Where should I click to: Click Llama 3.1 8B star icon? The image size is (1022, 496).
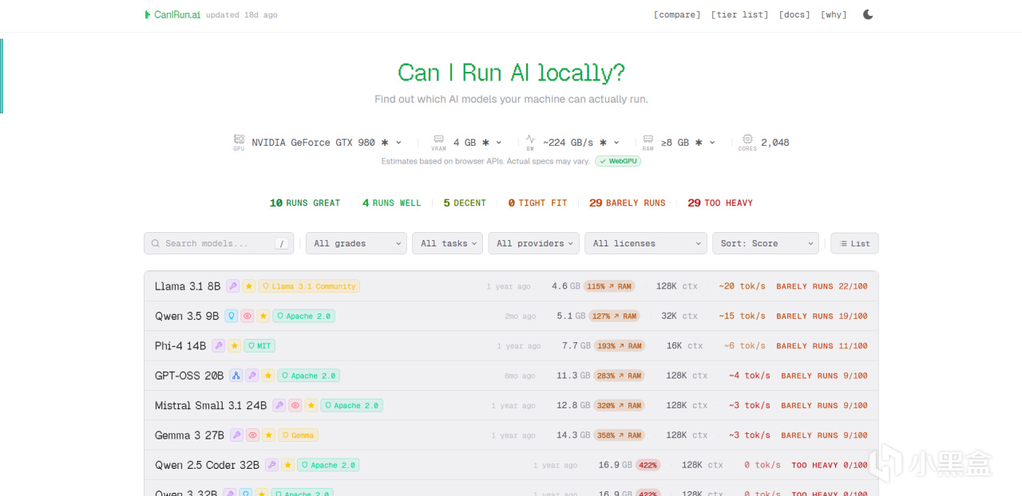click(x=248, y=285)
